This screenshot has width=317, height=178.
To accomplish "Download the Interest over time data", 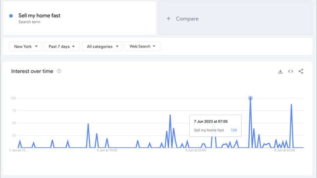I will 280,71.
